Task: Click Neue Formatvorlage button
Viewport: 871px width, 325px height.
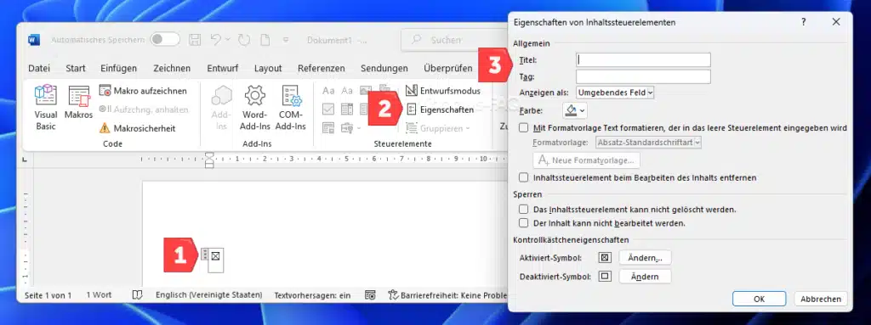Action: (587, 160)
